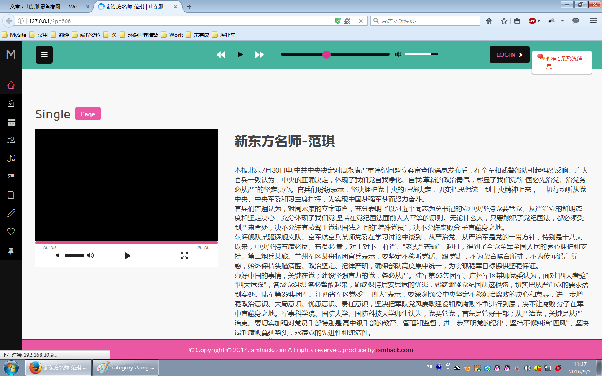Play the track in the header player
The height and width of the screenshot is (376, 602).
(240, 54)
